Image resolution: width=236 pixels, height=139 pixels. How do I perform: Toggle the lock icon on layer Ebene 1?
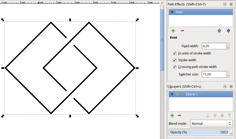coord(177,94)
